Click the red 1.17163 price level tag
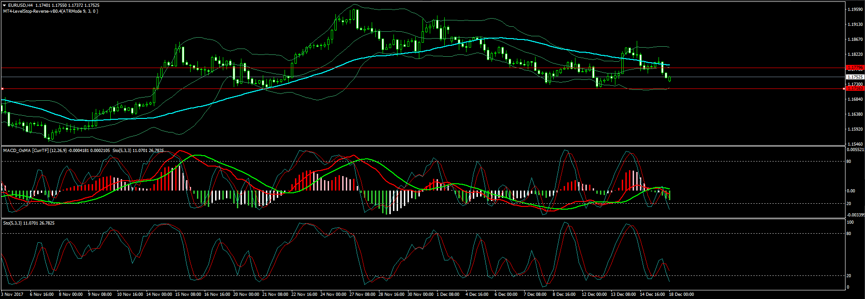Screen dimensions: 865x299 point(855,88)
